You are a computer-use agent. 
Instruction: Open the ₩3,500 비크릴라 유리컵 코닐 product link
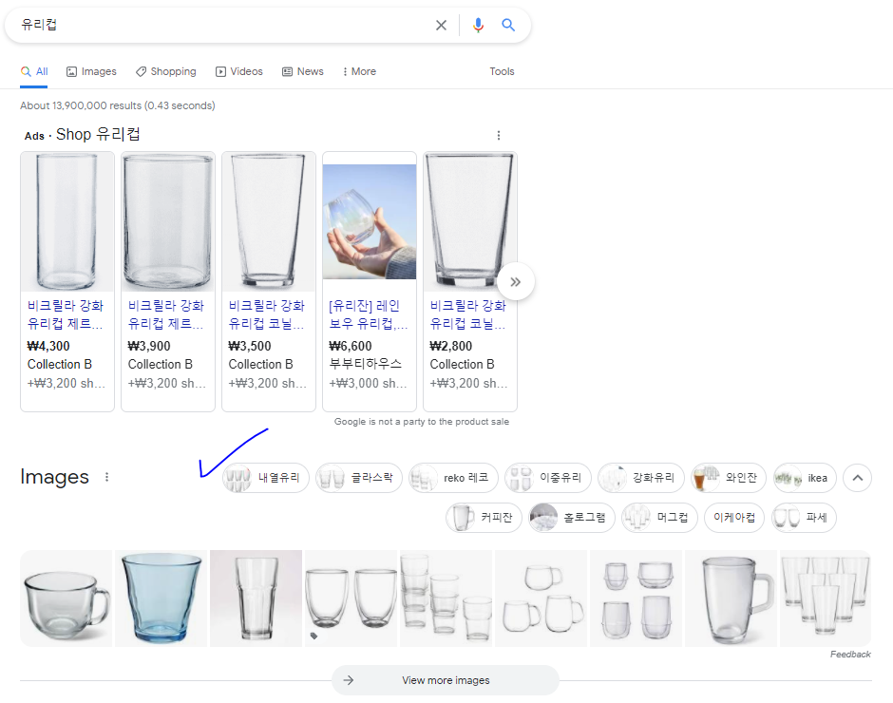[x=267, y=314]
